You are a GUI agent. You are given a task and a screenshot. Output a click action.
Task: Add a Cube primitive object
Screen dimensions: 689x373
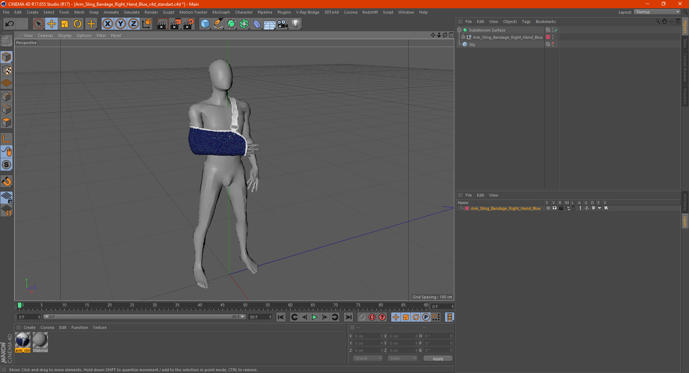pos(205,24)
